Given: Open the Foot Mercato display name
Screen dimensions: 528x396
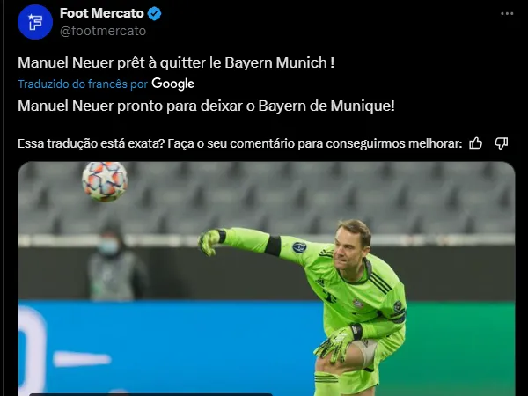Looking at the screenshot, I should [102, 13].
